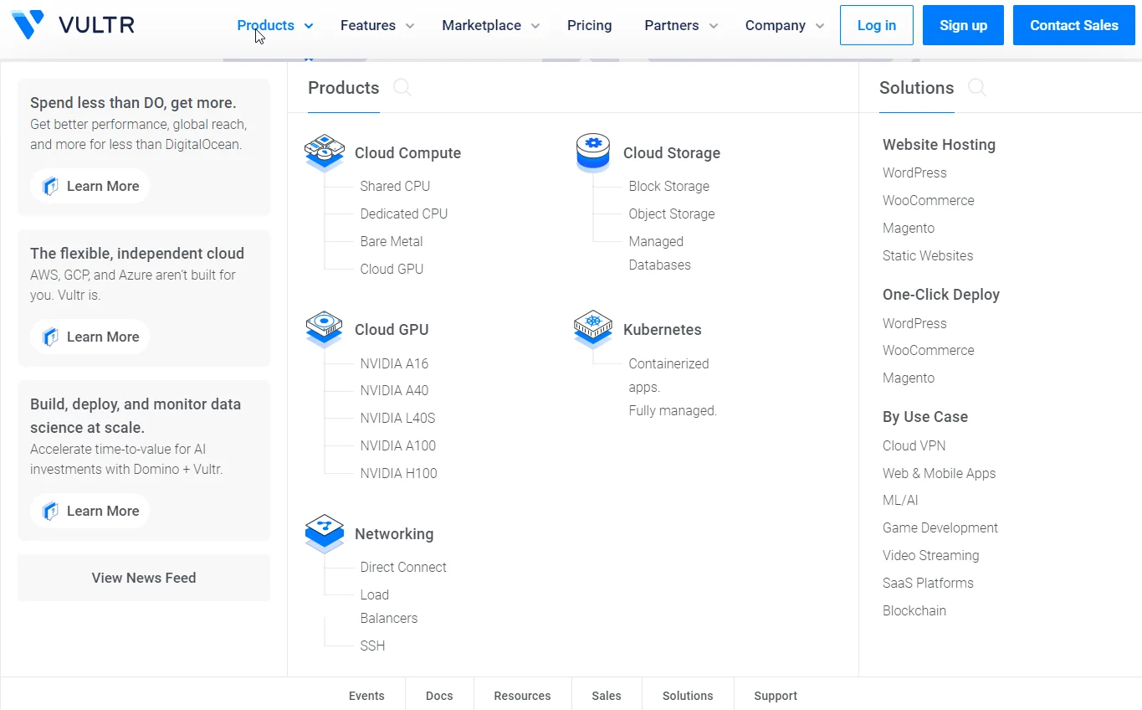The image size is (1142, 710).
Task: Click the View News Feed button
Action: tap(144, 578)
